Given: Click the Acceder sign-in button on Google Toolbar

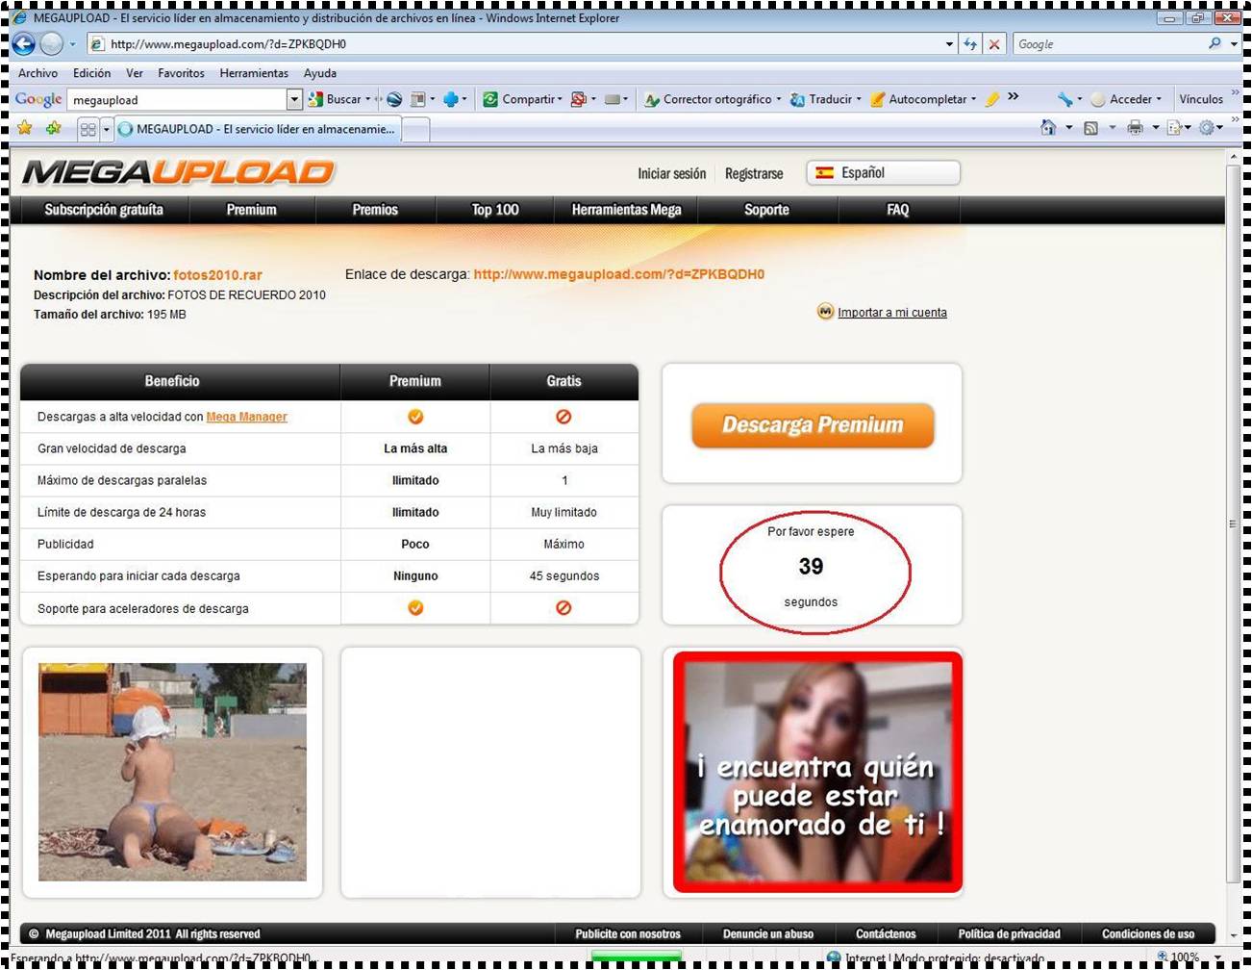Looking at the screenshot, I should [1125, 99].
